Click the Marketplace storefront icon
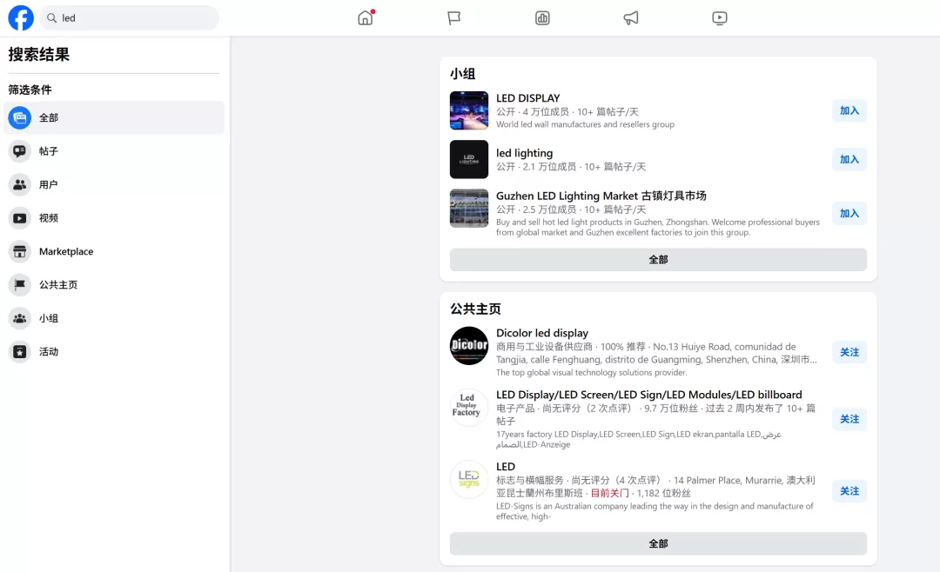The image size is (940, 572). coord(20,251)
